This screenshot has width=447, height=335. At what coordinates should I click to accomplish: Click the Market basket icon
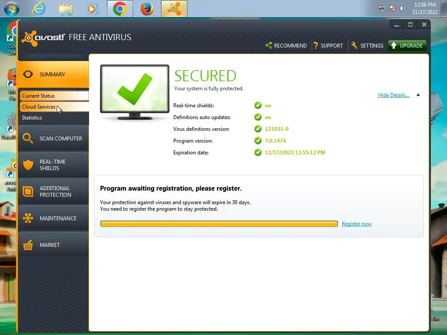tap(28, 245)
